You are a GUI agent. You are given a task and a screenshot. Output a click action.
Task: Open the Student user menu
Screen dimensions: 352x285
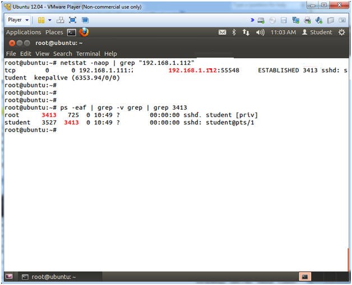click(x=317, y=32)
